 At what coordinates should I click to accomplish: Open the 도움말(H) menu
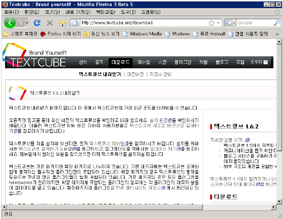click(151, 12)
